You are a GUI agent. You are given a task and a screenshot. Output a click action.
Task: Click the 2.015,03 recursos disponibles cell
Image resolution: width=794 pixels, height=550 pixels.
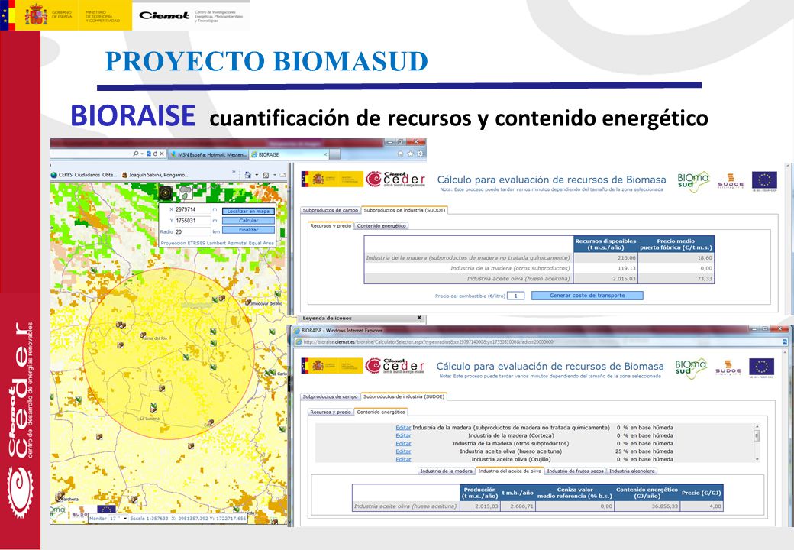click(x=605, y=279)
